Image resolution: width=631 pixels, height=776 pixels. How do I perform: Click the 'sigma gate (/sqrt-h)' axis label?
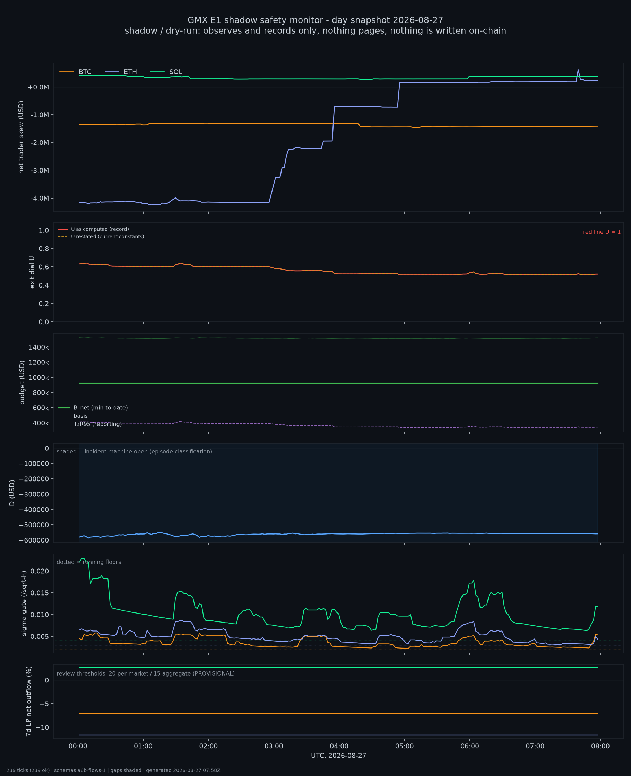24,603
